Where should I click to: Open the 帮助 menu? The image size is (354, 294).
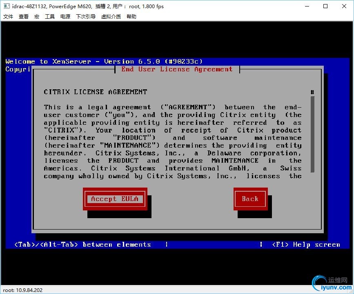[131, 16]
